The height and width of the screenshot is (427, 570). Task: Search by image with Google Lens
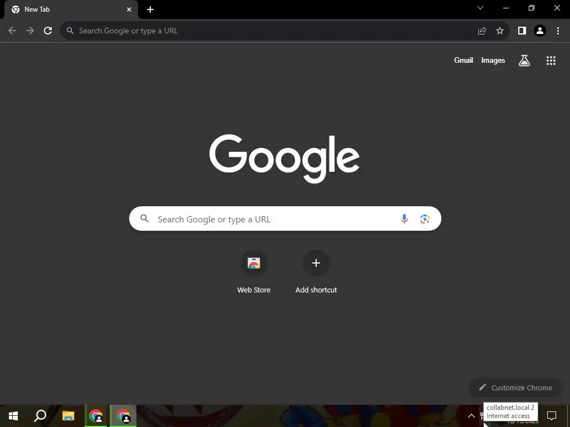425,219
